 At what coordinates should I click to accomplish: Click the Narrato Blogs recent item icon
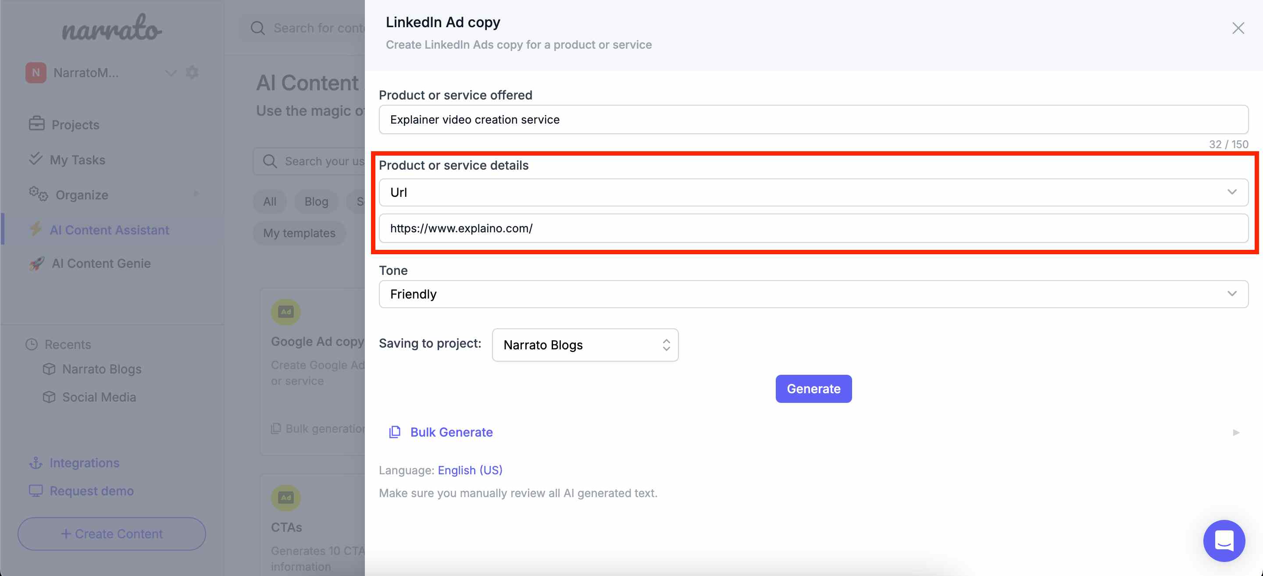(x=50, y=369)
